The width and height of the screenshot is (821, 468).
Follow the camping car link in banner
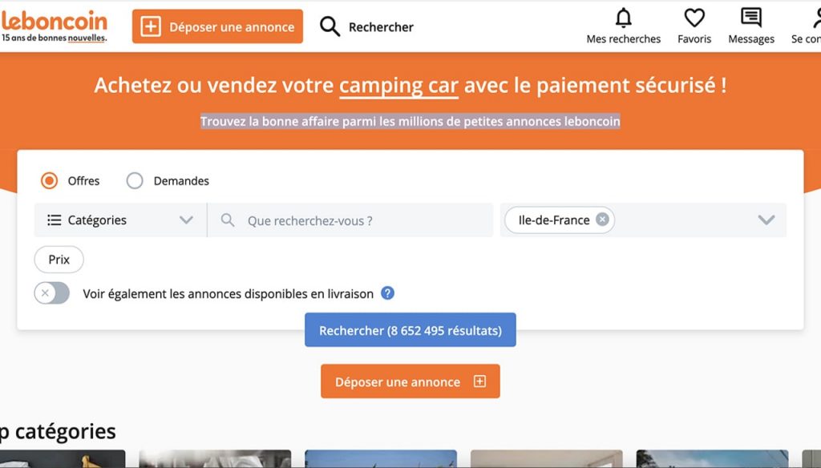pos(398,85)
